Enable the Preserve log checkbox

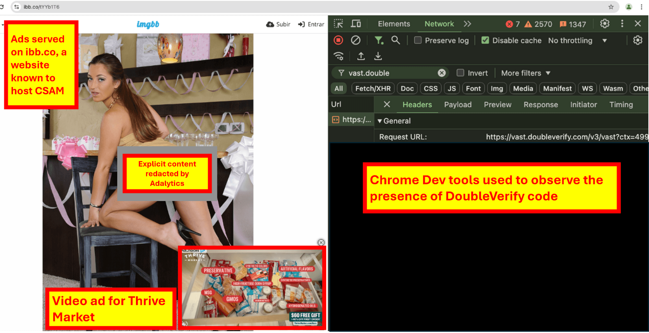click(418, 40)
